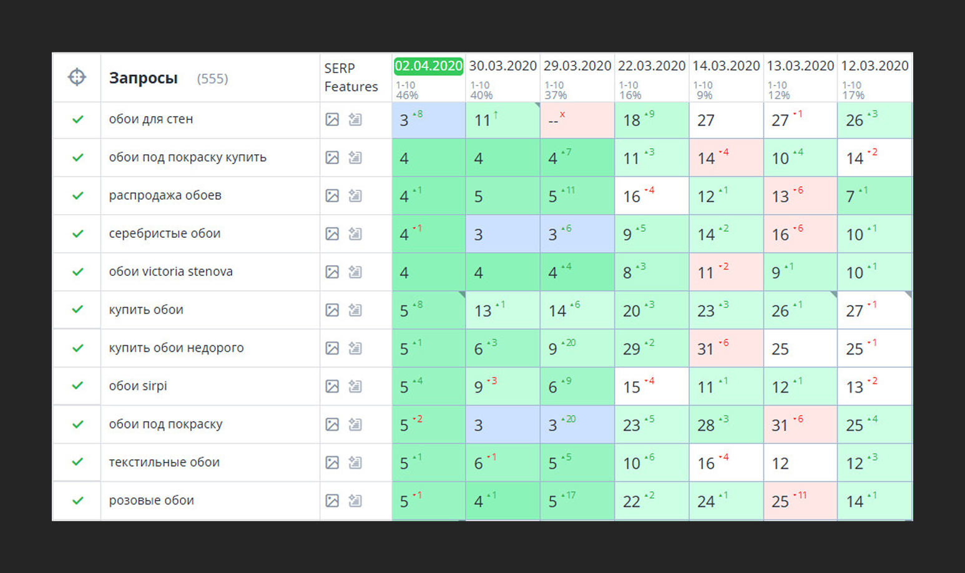Screen dimensions: 965x573
Task: Click image SERP icon for текстильные обои
Action: coord(332,462)
